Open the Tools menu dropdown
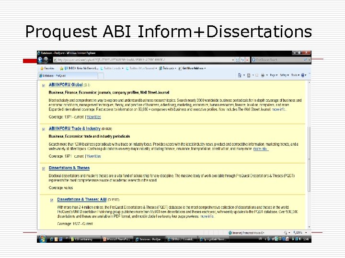345x258 pixels. coord(295,75)
